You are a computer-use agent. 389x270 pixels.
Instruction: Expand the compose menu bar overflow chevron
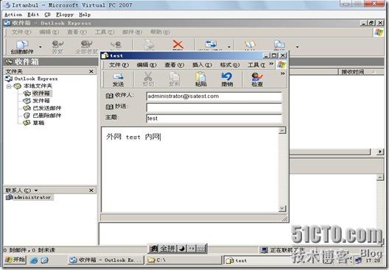(x=271, y=64)
